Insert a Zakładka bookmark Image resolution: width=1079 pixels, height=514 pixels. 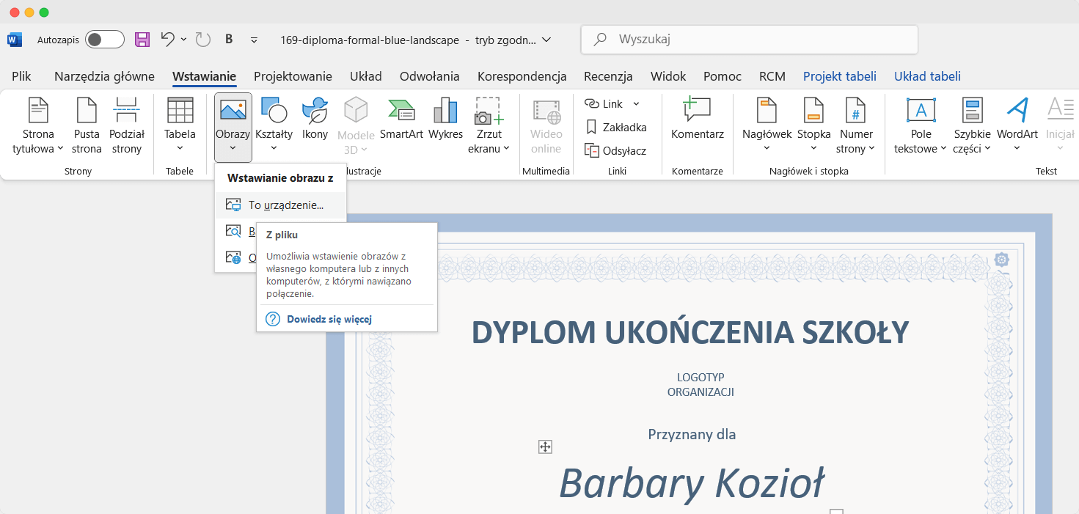(616, 127)
